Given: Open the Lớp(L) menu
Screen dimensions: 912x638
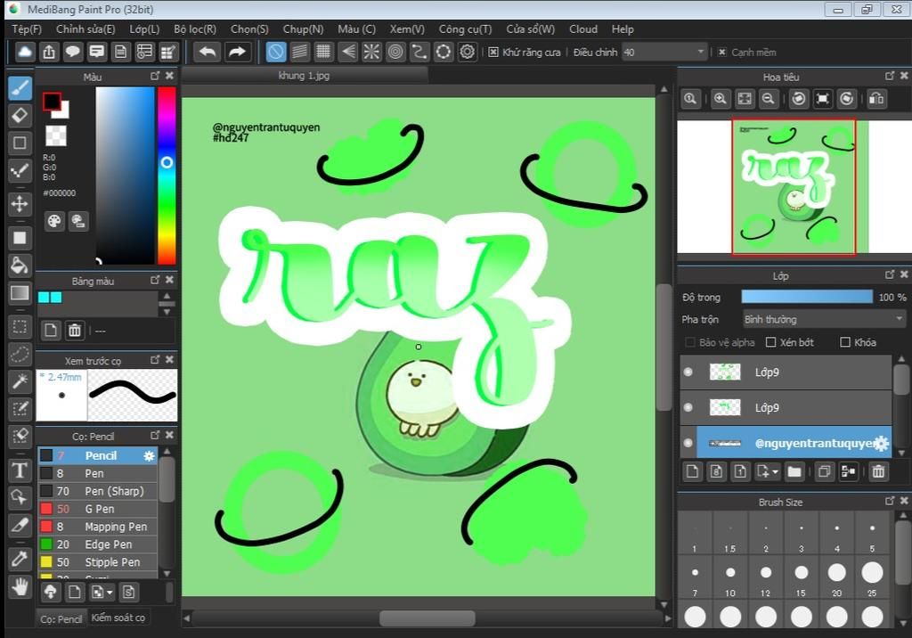Looking at the screenshot, I should 144,29.
